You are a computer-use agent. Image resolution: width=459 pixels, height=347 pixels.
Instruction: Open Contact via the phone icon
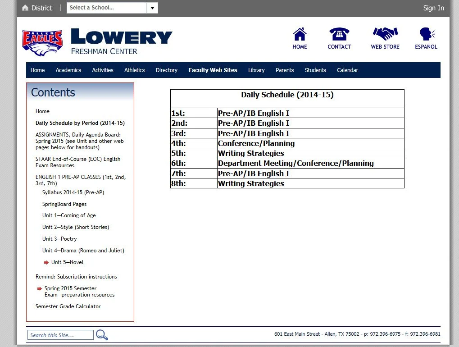[x=339, y=34]
